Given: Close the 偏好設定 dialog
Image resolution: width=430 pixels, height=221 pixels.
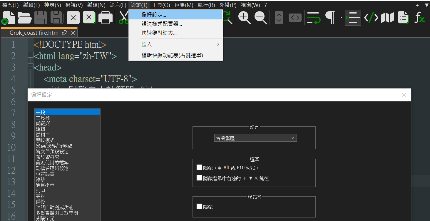Looking at the screenshot, I should pos(404,95).
